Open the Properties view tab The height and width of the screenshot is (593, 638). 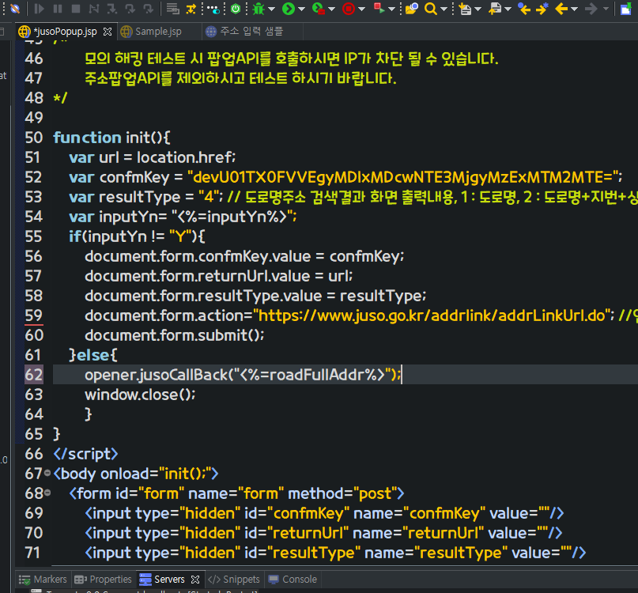(x=104, y=579)
